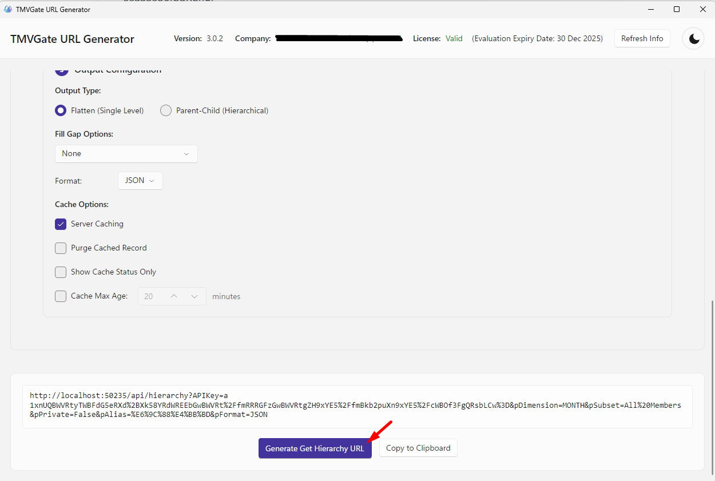Click the Output Type label
715x481 pixels.
78,90
